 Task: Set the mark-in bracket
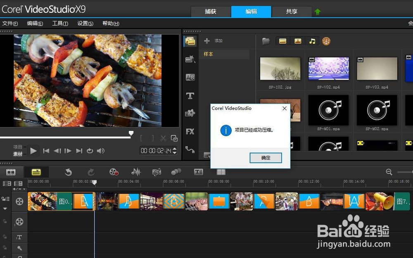(x=142, y=138)
